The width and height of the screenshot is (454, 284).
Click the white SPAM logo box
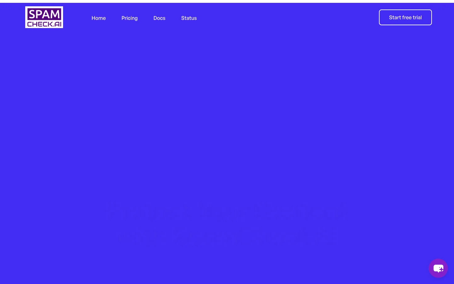[x=44, y=17]
